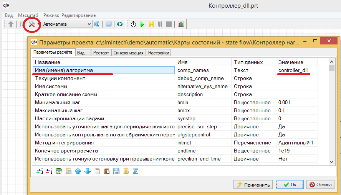This screenshot has height=195, width=341.
Task: Click the Отмена button
Action: pos(320,185)
